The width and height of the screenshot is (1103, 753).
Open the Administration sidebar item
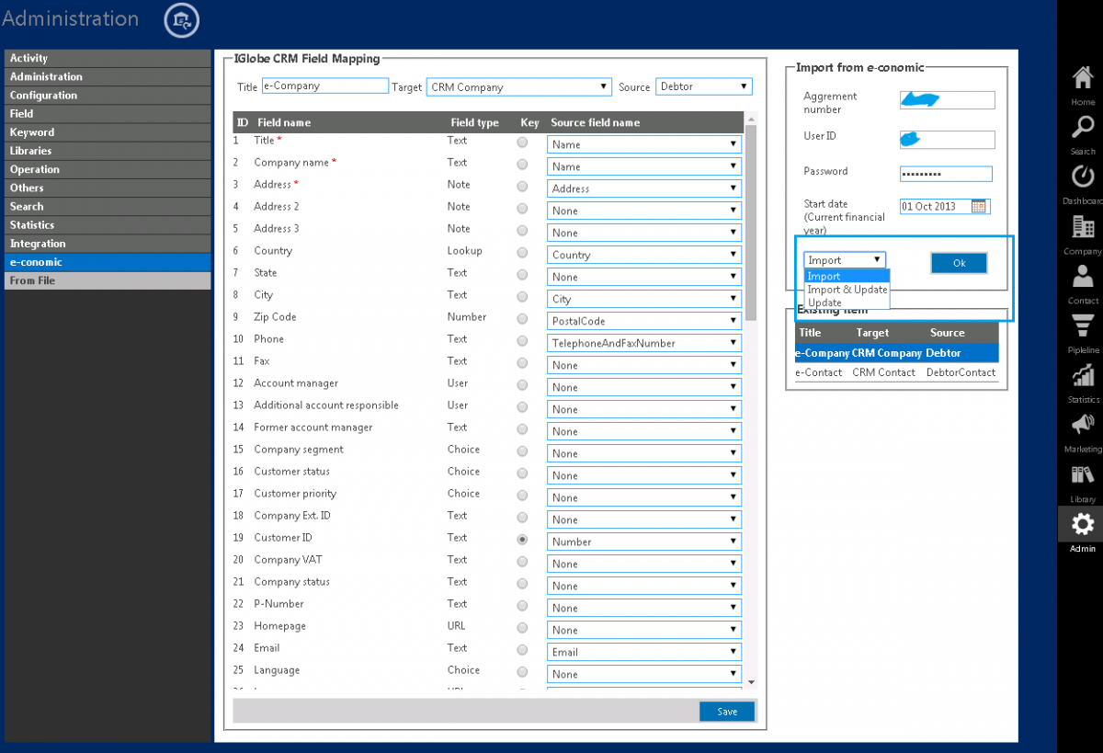click(108, 76)
